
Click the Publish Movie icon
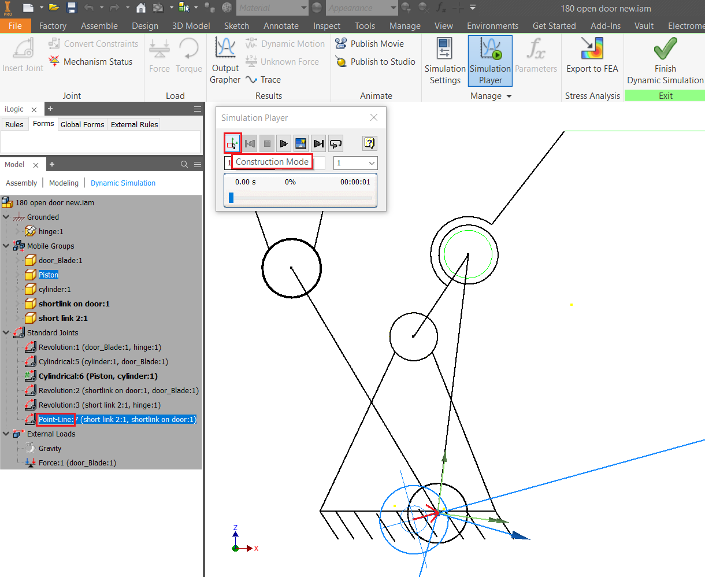(x=341, y=43)
